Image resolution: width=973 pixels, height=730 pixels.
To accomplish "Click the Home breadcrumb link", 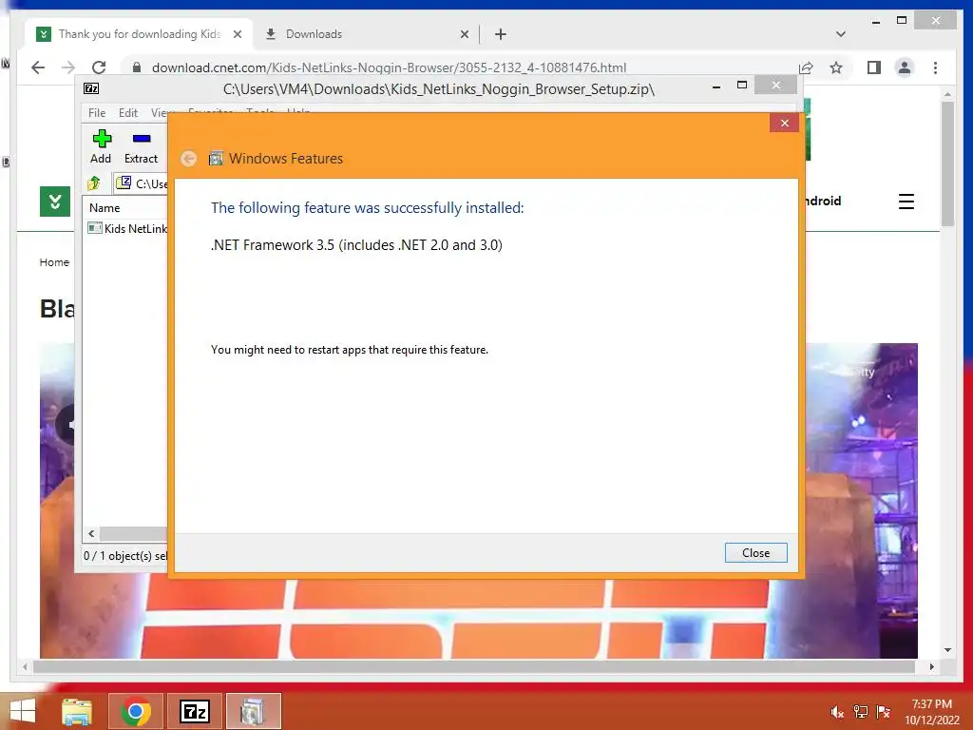I will pyautogui.click(x=54, y=262).
